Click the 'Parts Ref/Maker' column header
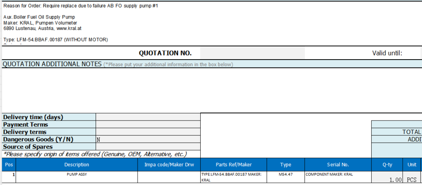 [x=234, y=164]
